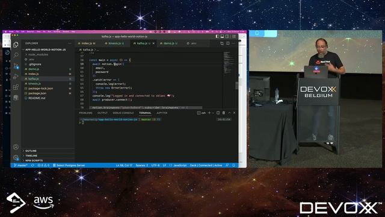This screenshot has height=217, width=385.
Task: Open editor more actions ellipsis
Action: [x=233, y=43]
